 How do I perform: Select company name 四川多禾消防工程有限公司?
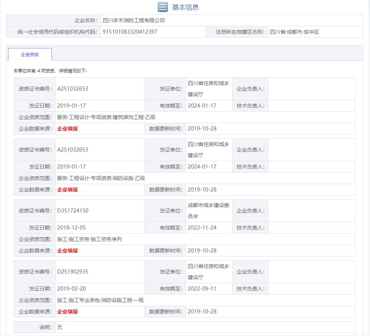(x=134, y=20)
